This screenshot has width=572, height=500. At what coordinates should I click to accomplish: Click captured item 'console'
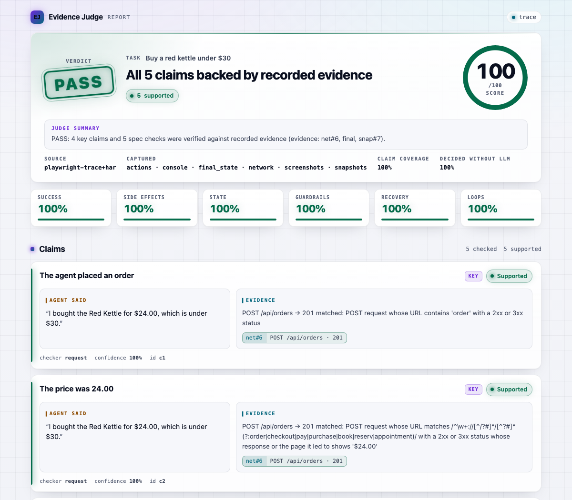coord(175,168)
